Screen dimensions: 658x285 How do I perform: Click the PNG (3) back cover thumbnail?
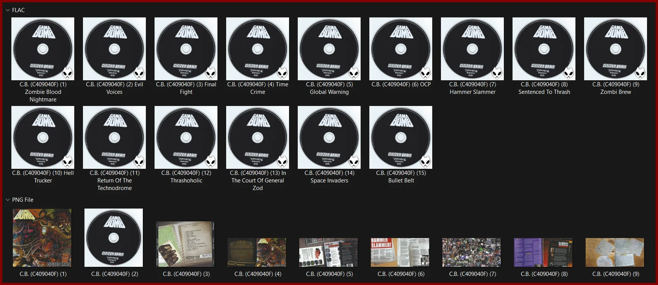(x=185, y=244)
